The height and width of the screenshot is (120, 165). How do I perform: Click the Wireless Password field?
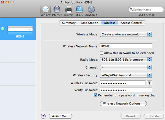click(x=123, y=83)
